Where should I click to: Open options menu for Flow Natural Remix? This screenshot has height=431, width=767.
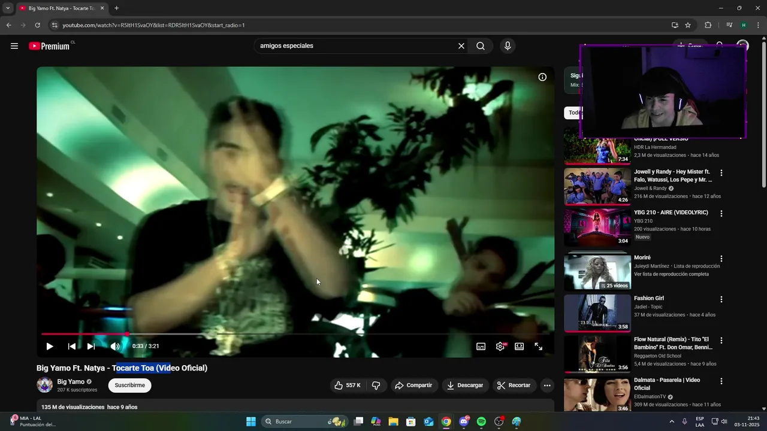(721, 341)
